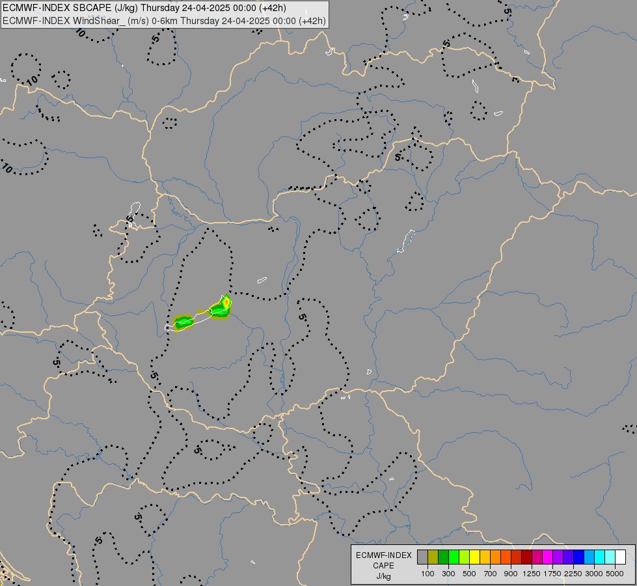637x586 pixels.
Task: Click legend value 2250
Action: point(573,574)
